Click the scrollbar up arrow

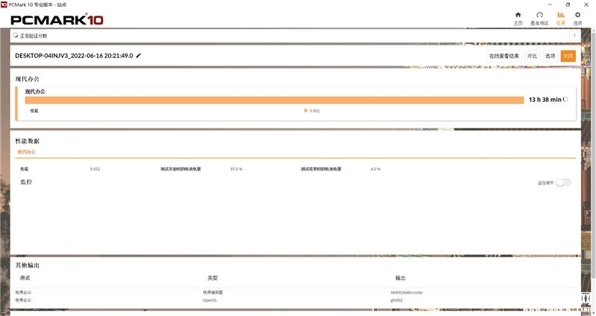(x=593, y=30)
